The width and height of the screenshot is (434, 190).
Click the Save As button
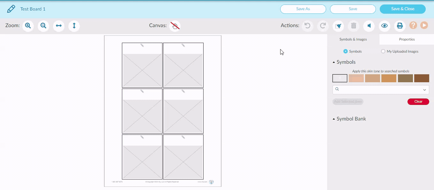point(303,9)
